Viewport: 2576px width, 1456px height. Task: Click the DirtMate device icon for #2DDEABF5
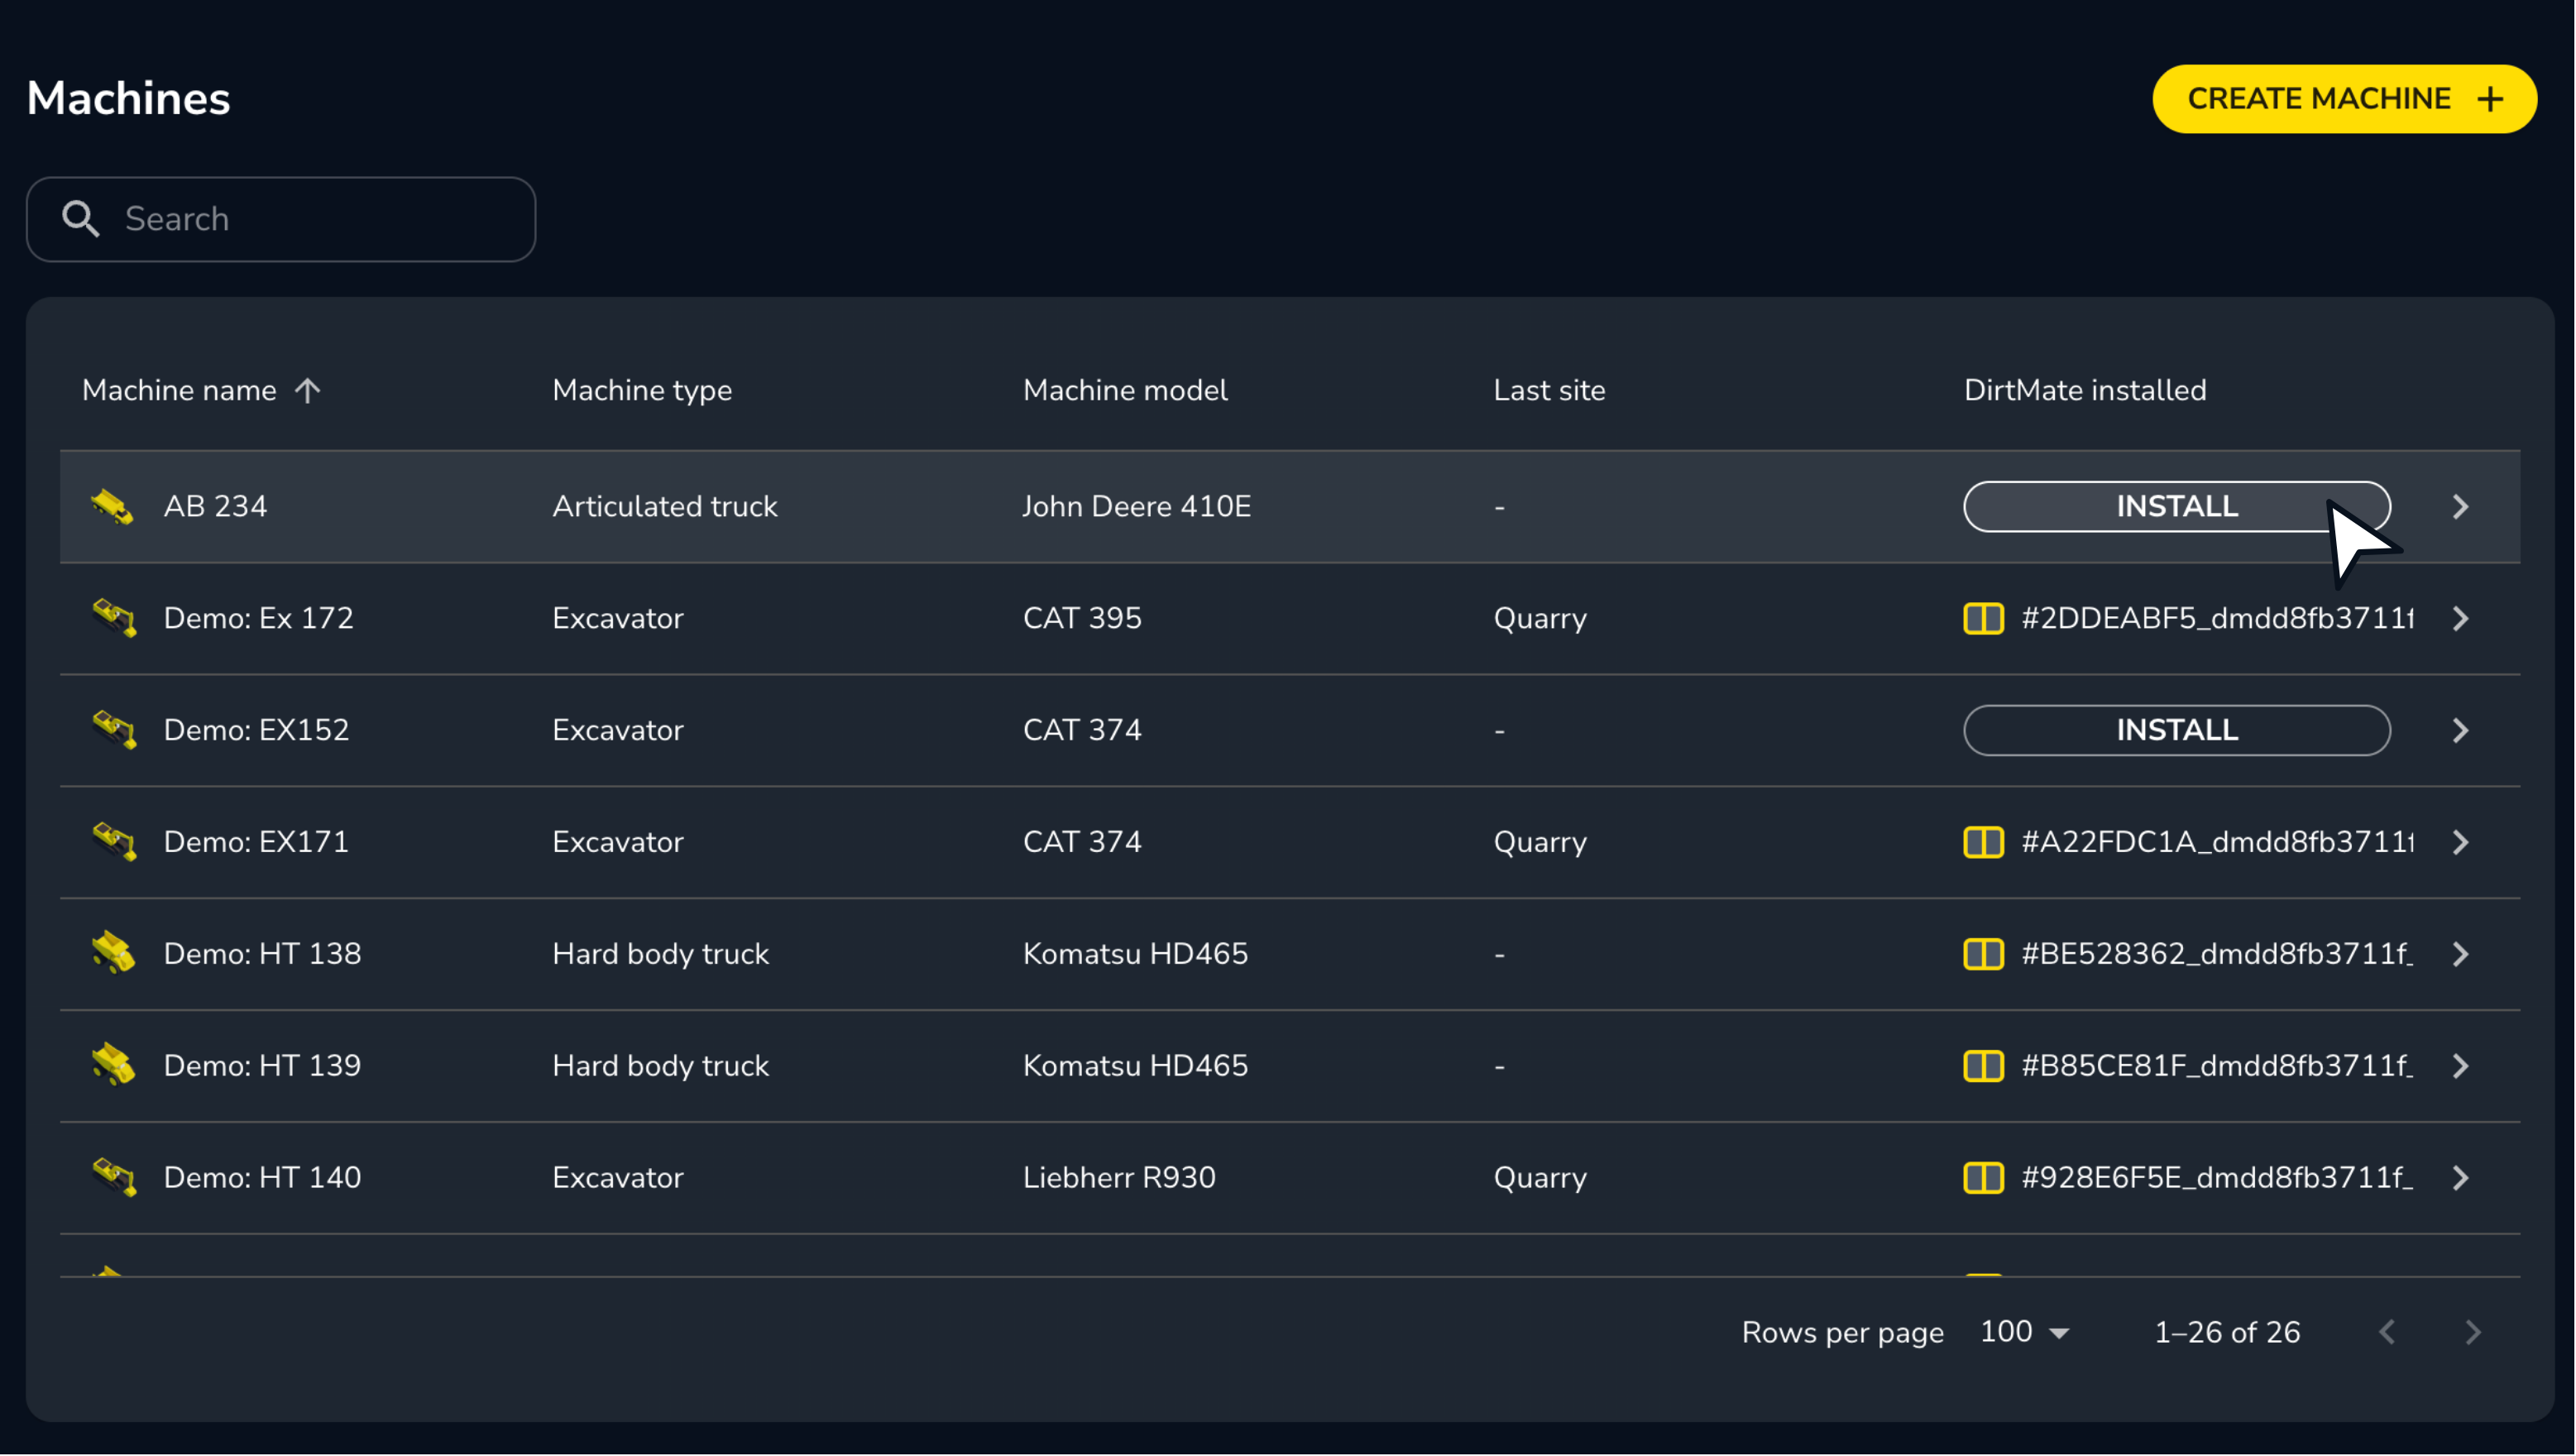coord(1983,618)
